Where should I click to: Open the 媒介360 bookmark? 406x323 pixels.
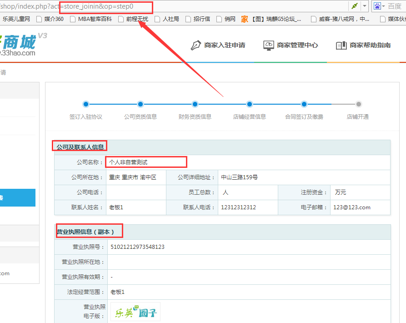coord(50,19)
